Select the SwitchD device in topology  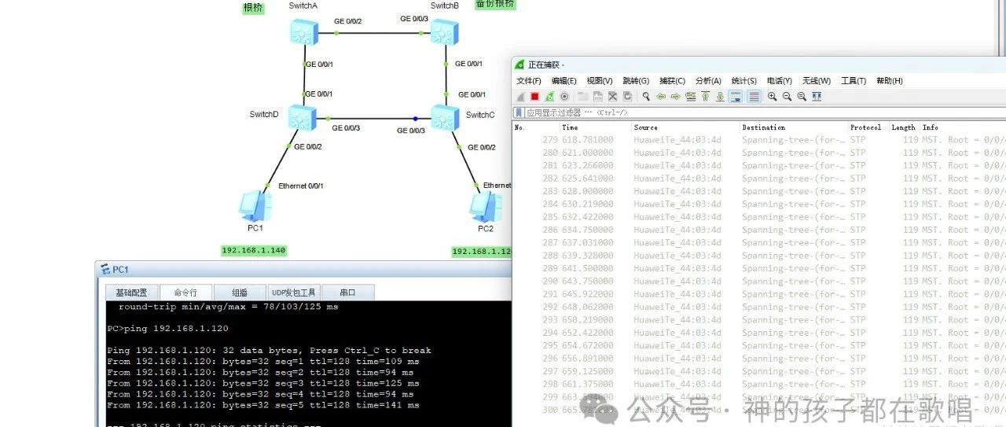[303, 118]
